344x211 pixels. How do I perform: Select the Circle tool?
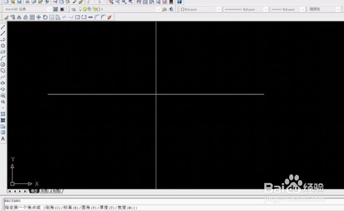(3, 64)
